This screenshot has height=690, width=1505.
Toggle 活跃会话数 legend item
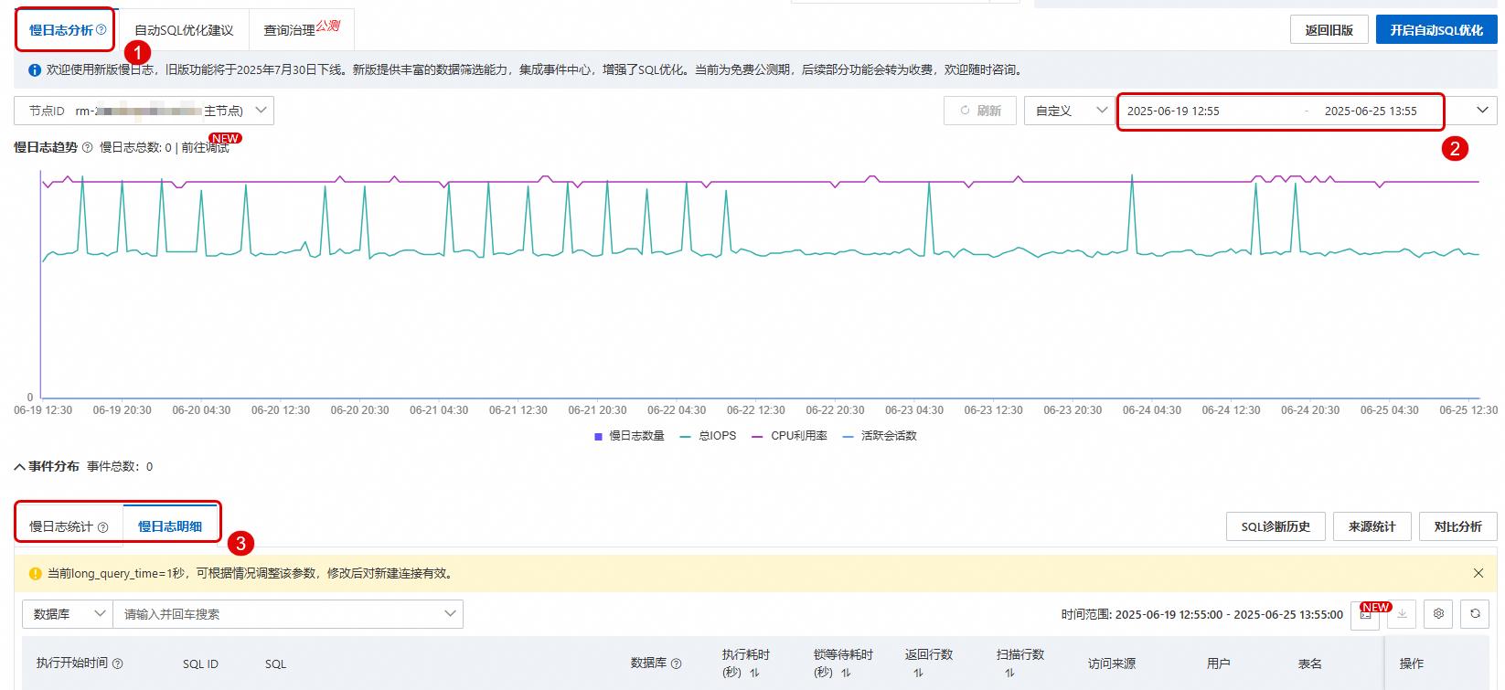click(x=880, y=436)
